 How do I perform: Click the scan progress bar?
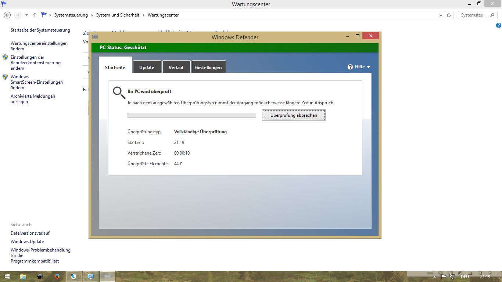[x=191, y=115]
